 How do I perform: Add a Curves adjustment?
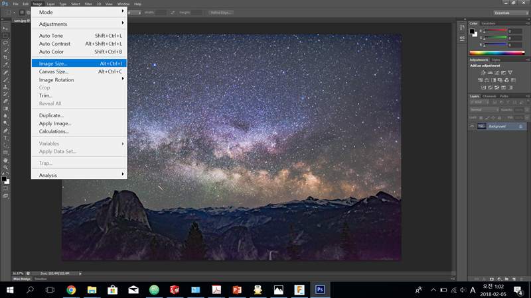pyautogui.click(x=496, y=73)
